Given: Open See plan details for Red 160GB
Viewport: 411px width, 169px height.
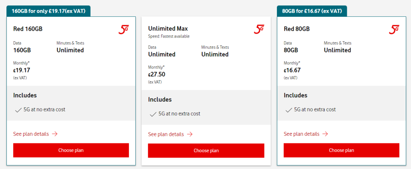Looking at the screenshot, I should [31, 134].
